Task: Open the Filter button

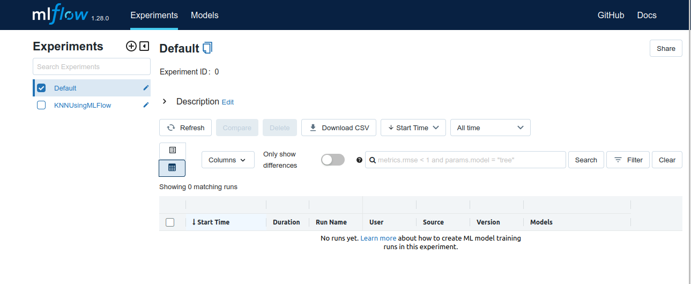Action: pyautogui.click(x=628, y=160)
